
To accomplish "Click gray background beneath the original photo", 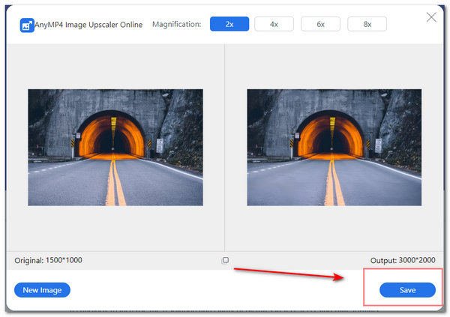I will (x=115, y=229).
